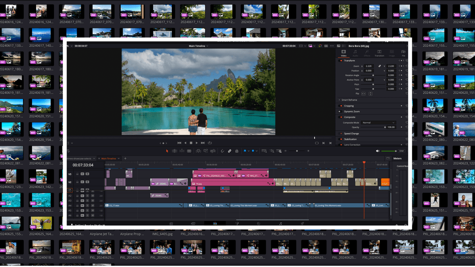Screen dimensions: 475x267
Task: Click the DIM button near the audio meter
Action: 401,151
